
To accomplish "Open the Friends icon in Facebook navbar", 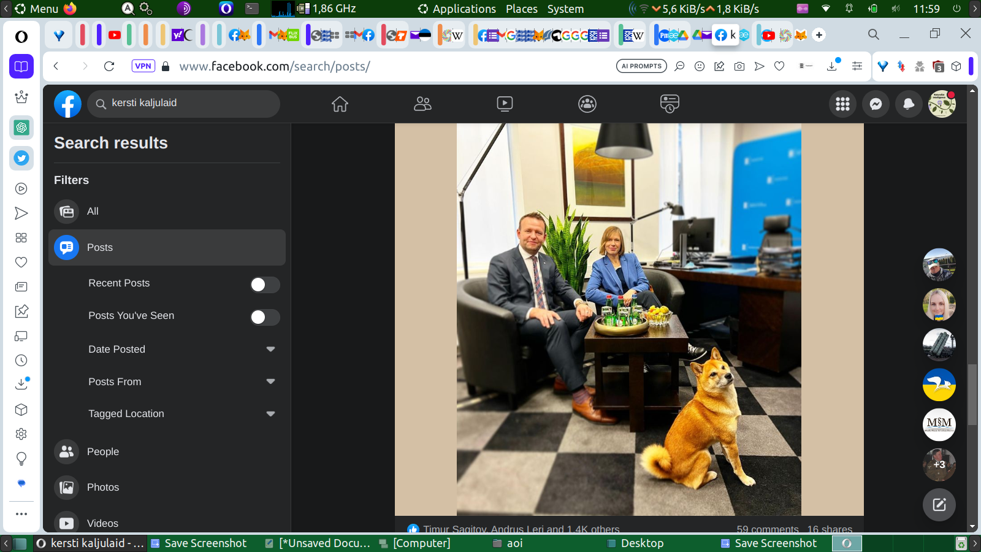I will pyautogui.click(x=422, y=104).
